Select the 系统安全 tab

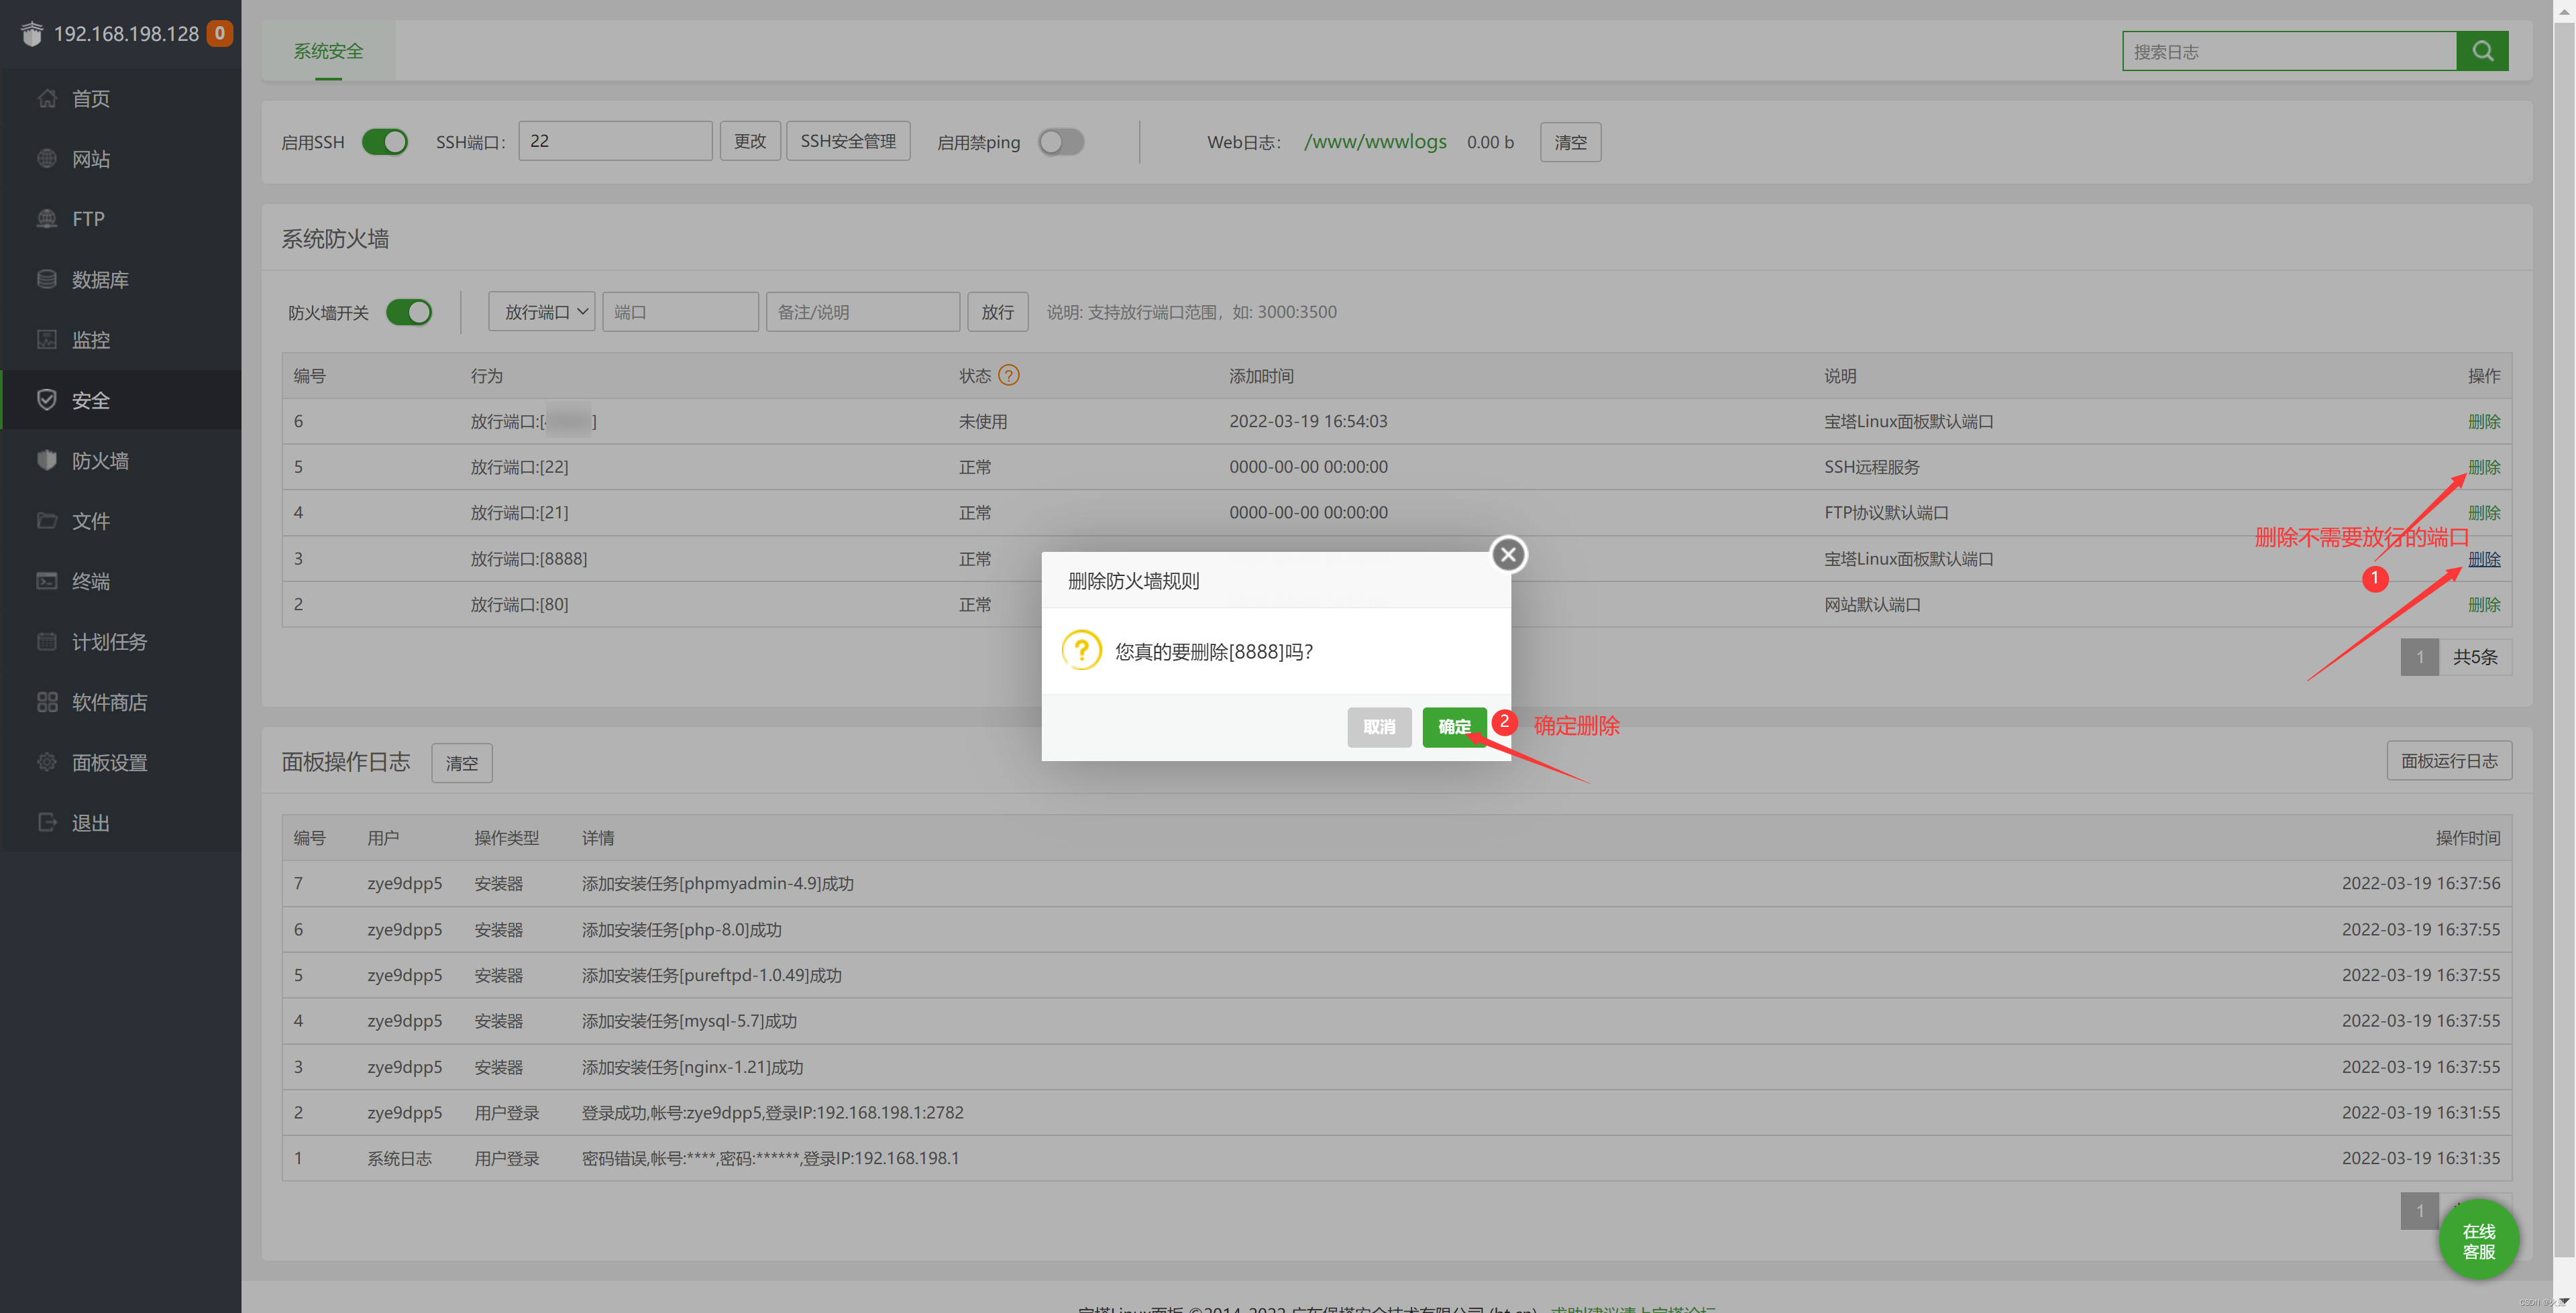(x=328, y=51)
